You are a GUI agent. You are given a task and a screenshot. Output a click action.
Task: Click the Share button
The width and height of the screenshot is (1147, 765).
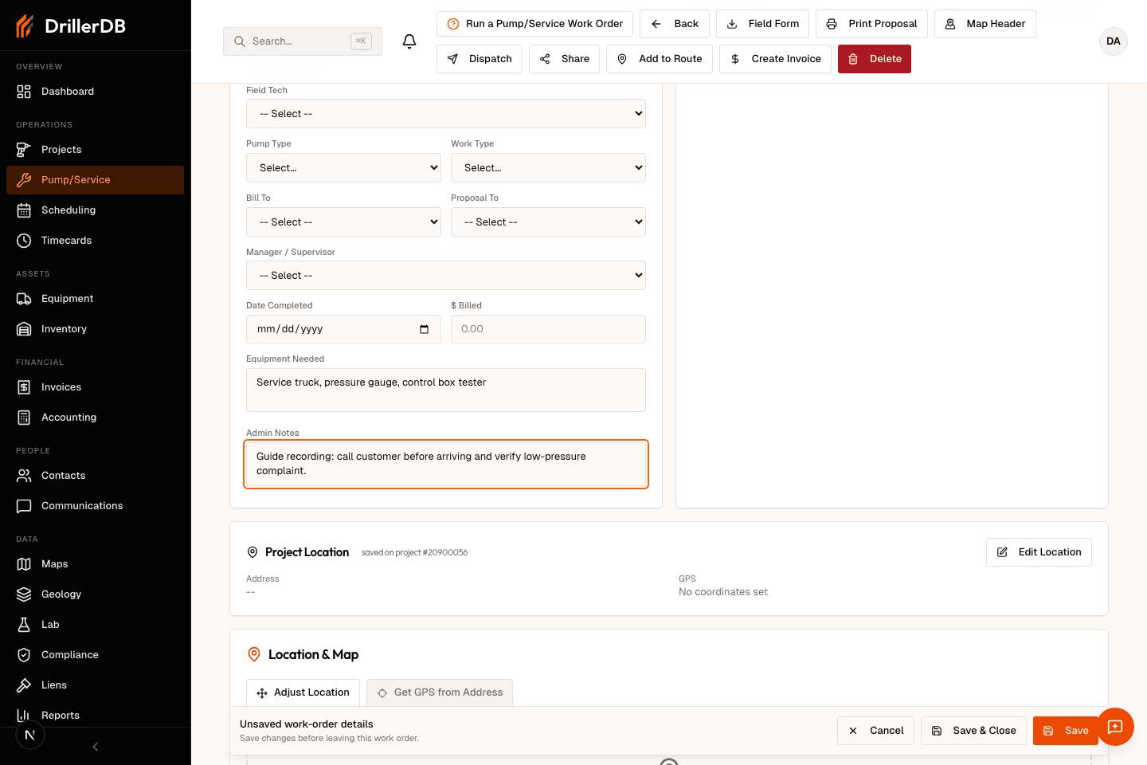coord(564,59)
